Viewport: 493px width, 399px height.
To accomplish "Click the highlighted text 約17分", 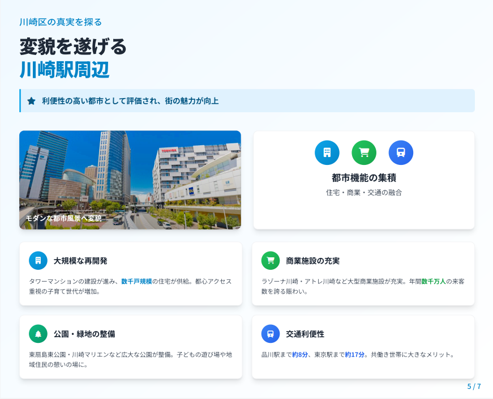I will coord(355,355).
